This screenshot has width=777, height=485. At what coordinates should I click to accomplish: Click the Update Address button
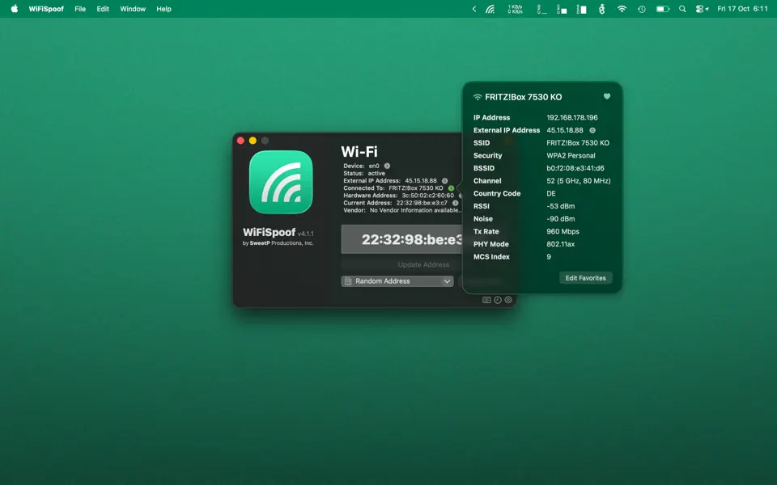422,264
